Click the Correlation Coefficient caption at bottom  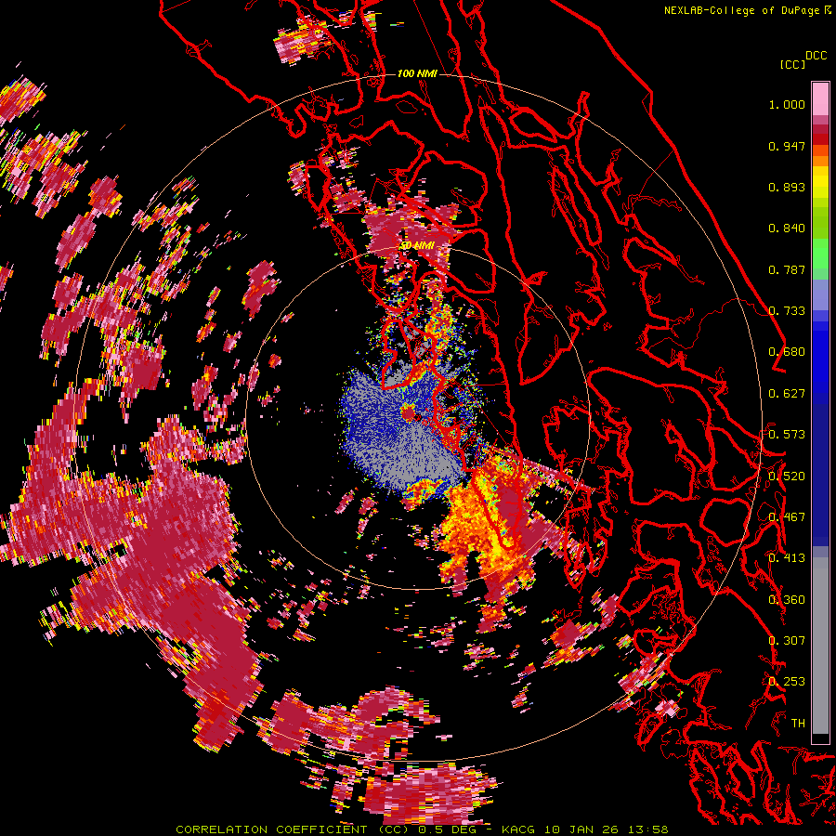point(422,829)
